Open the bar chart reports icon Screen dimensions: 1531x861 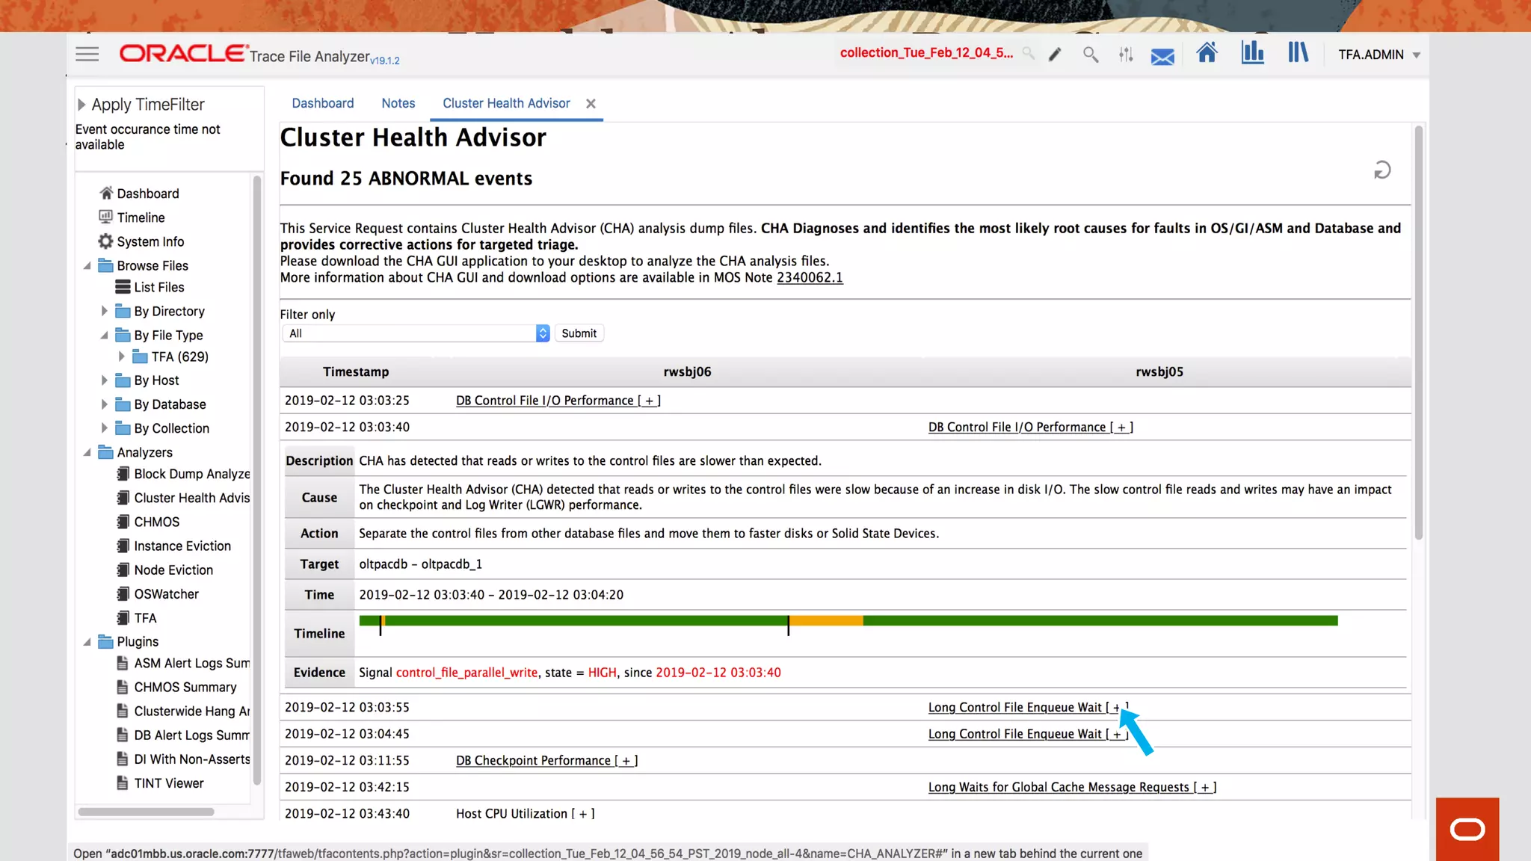[1252, 52]
